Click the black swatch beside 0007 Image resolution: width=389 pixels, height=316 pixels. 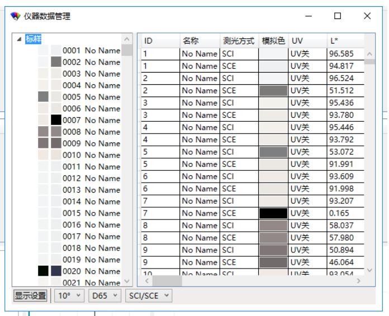[56, 120]
